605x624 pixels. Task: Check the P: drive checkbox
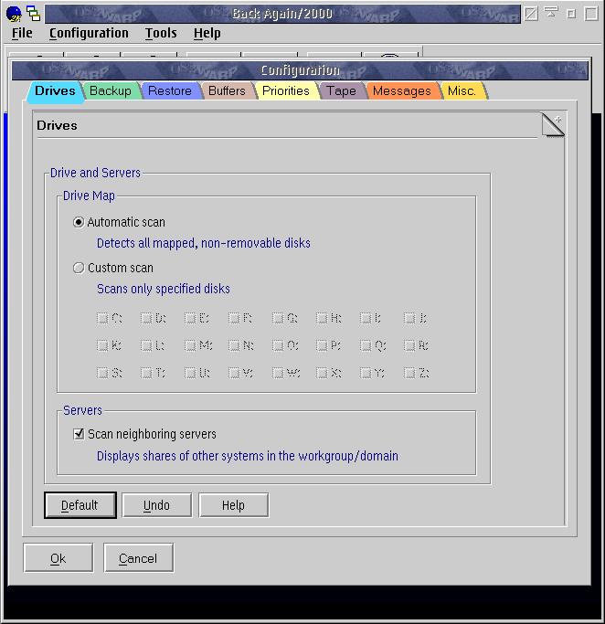click(x=322, y=345)
